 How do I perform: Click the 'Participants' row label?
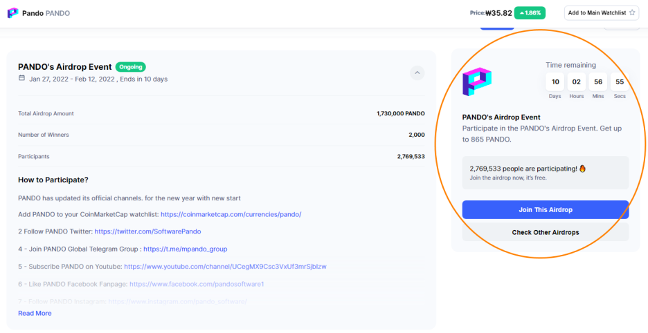34,157
